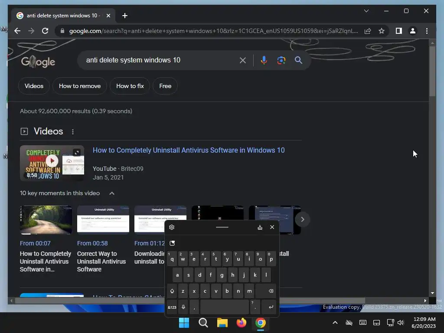
Task: Show next key moments with arrow
Action: [302, 219]
